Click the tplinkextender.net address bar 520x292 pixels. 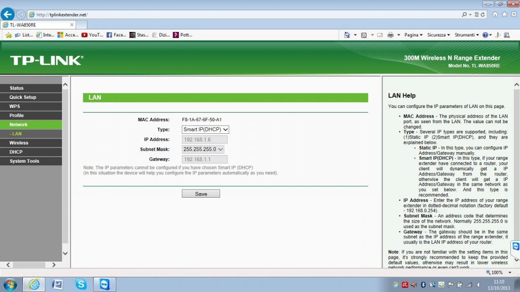click(x=244, y=15)
